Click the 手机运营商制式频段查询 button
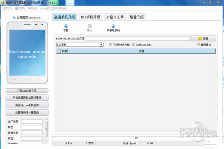This screenshot has width=224, height=149. click(x=27, y=98)
